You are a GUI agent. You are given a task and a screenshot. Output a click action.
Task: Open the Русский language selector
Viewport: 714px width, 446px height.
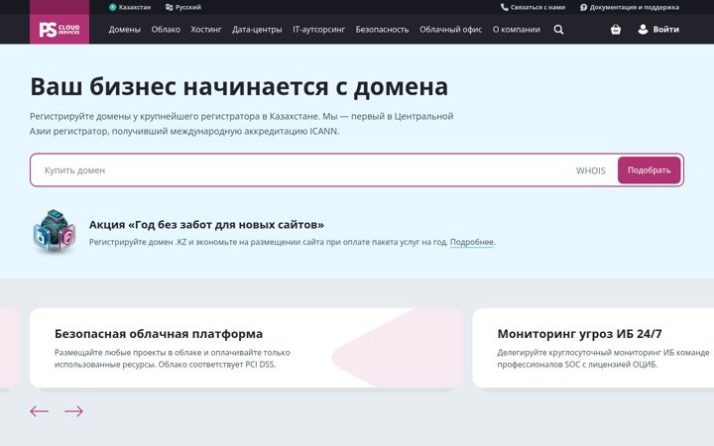coord(183,7)
